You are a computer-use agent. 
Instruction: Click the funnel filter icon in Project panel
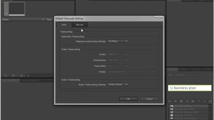click(6, 76)
